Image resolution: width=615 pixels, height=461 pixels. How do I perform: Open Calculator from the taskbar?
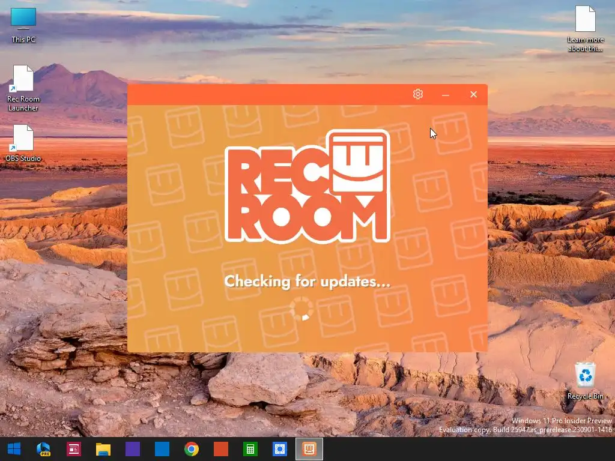pyautogui.click(x=250, y=449)
